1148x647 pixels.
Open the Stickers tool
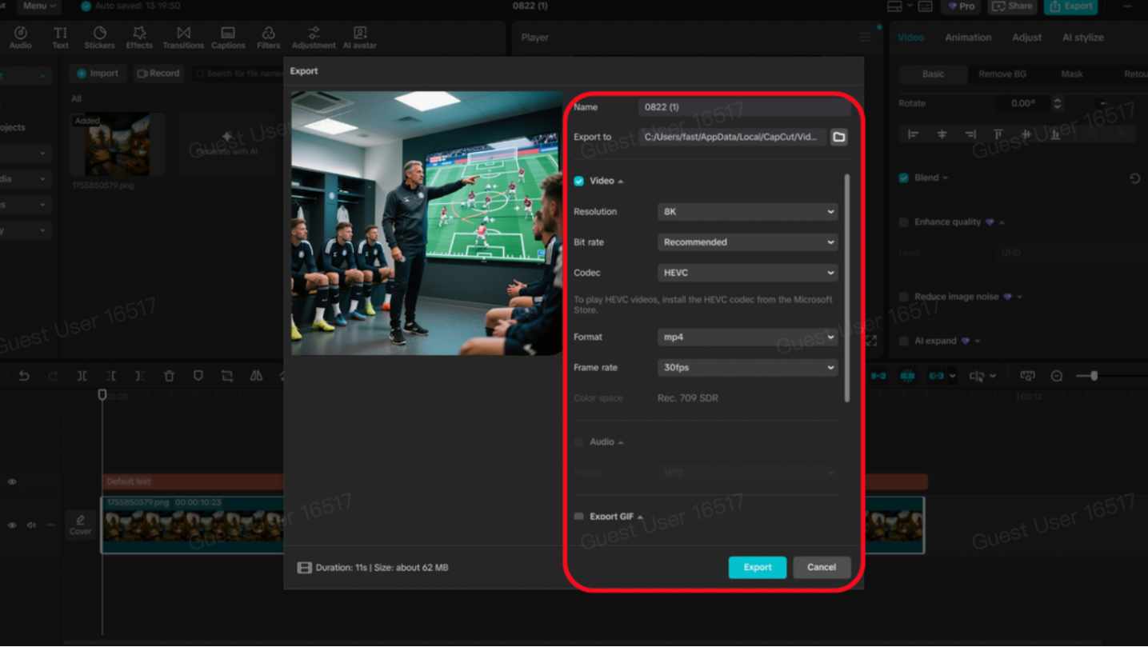99,37
